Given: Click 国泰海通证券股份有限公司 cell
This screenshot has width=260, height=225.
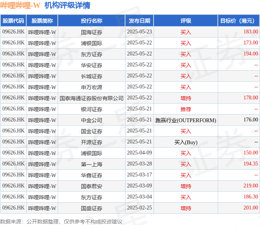Looking at the screenshot, I should (x=92, y=98).
